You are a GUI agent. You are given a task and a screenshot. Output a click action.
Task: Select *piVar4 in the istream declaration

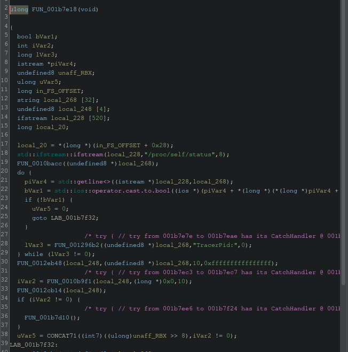[60, 64]
